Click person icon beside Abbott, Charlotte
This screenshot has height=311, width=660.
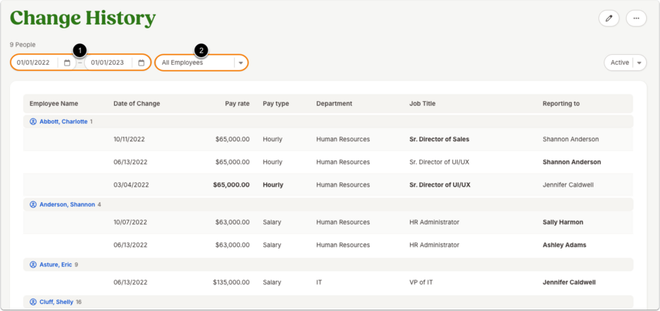(x=33, y=122)
